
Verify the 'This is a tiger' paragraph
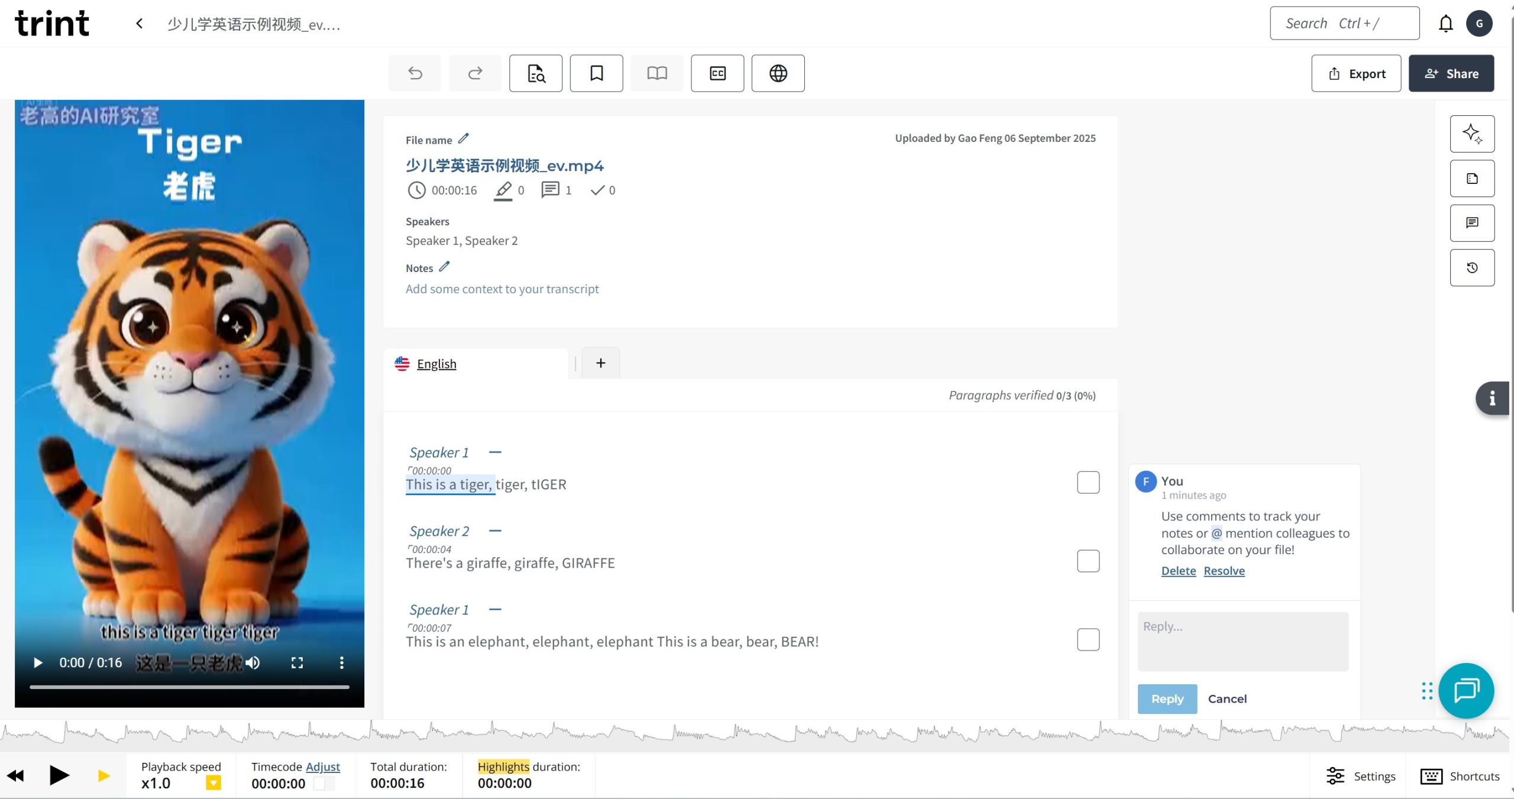(x=1088, y=483)
